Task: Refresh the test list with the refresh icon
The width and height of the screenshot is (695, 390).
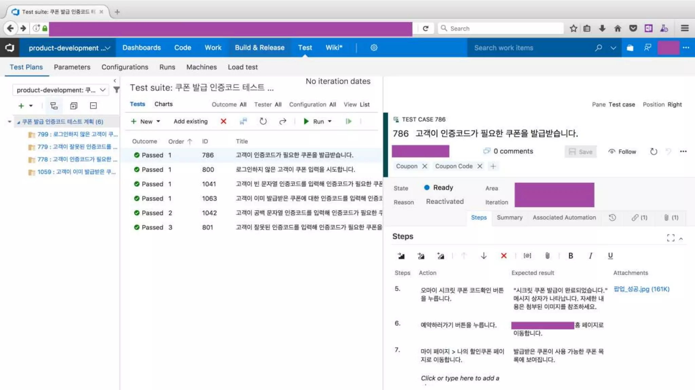Action: point(263,121)
